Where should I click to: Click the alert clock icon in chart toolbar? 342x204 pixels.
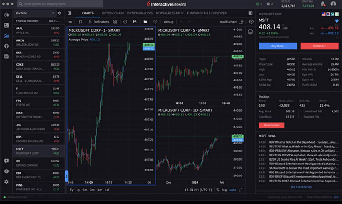coord(125,22)
